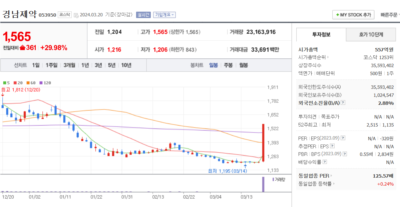This screenshot has width=400, height=207.
Task: Click the green 5-day moving average swatch
Action: coord(5,83)
